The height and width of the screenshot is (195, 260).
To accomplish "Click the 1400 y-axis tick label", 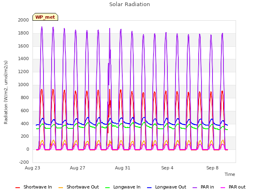I will tap(24, 58).
